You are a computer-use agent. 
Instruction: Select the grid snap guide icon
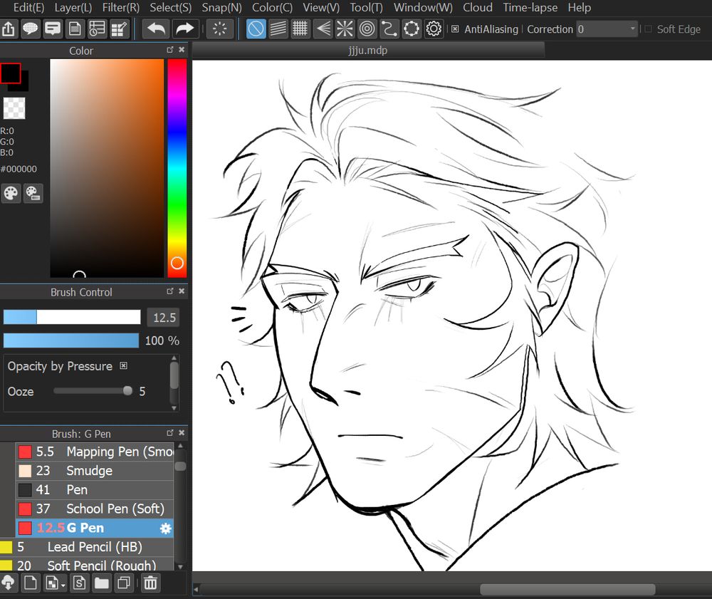301,29
